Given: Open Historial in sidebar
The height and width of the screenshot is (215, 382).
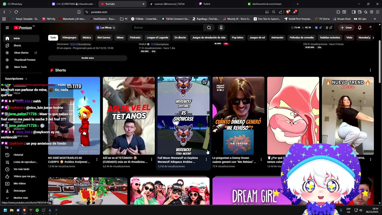Looking at the screenshot, I should click(x=21, y=155).
